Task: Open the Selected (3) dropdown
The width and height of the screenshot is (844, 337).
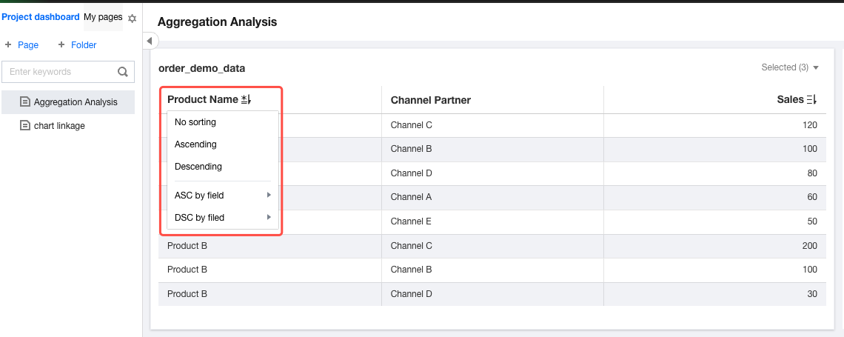Action: pyautogui.click(x=790, y=67)
